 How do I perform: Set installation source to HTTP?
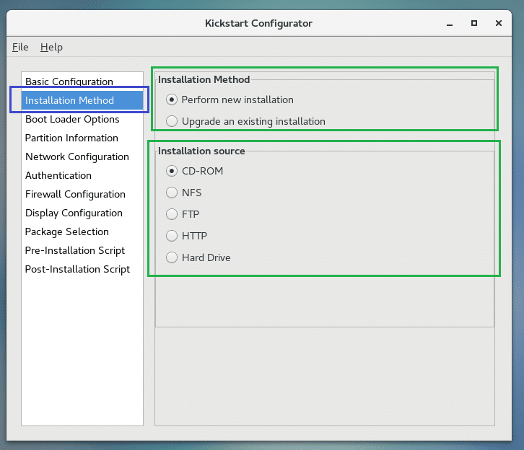(172, 236)
